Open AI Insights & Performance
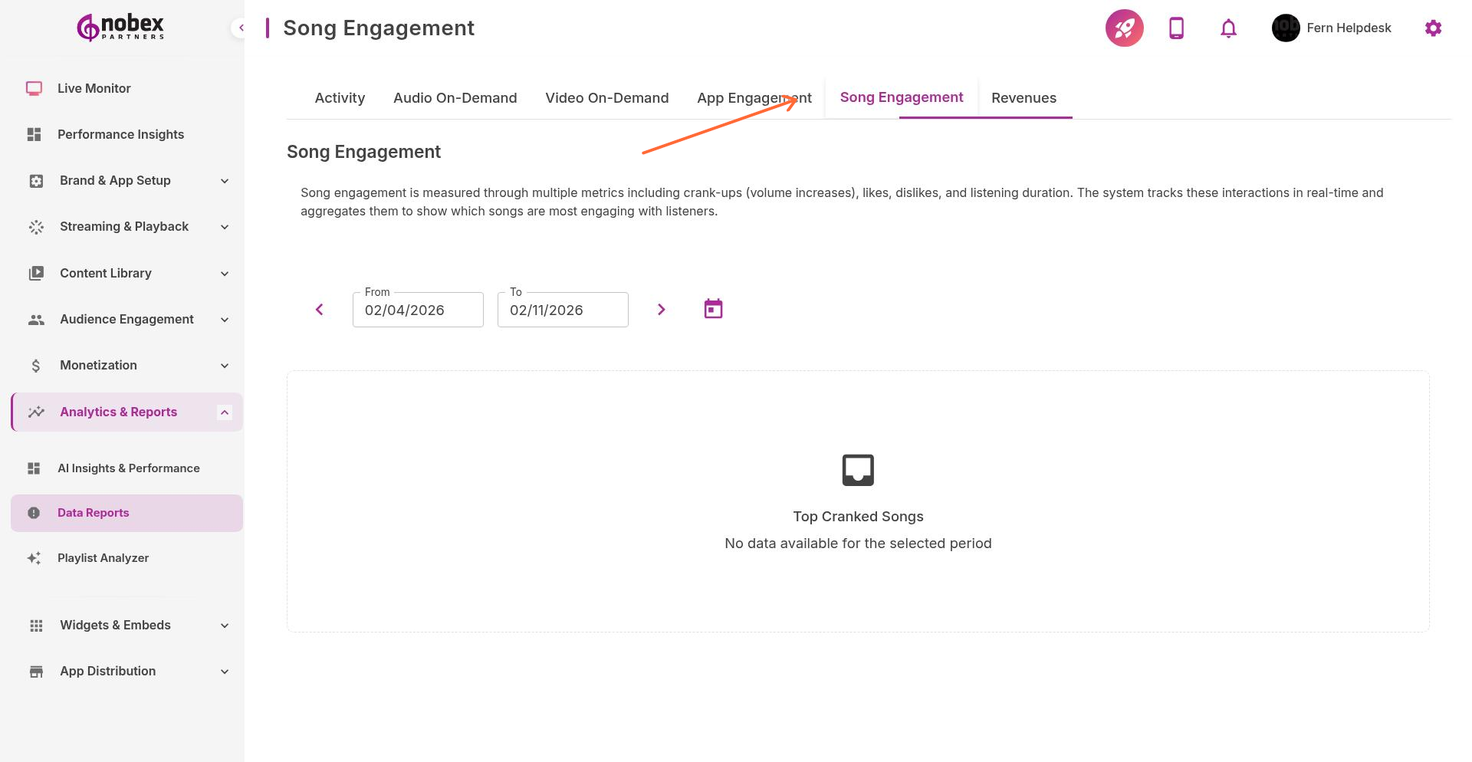Viewport: 1472px width, 762px height. [x=128, y=468]
